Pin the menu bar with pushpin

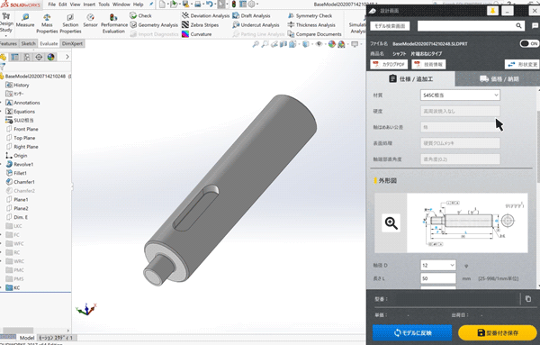(151, 5)
